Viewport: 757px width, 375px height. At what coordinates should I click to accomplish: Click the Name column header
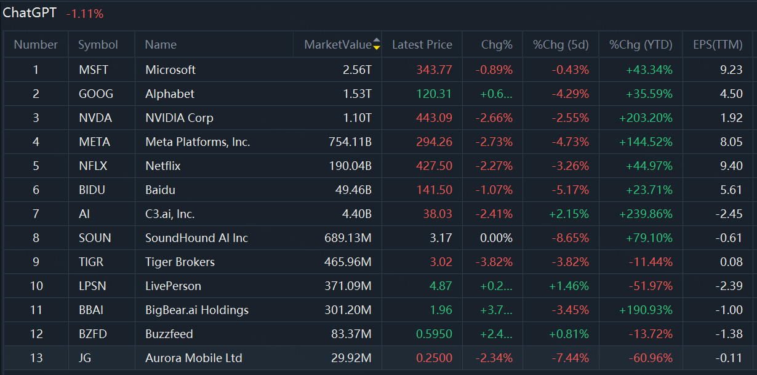(x=161, y=44)
